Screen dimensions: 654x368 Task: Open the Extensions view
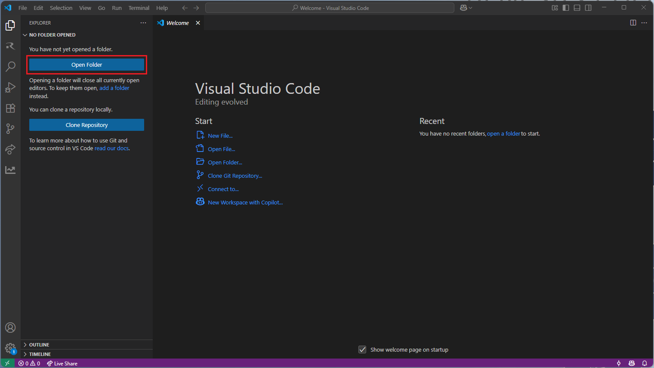pyautogui.click(x=10, y=108)
